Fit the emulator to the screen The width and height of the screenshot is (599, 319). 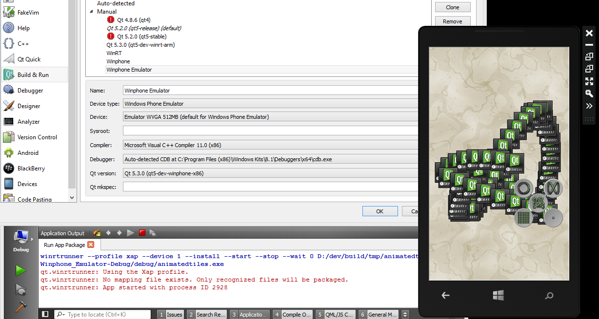click(589, 81)
